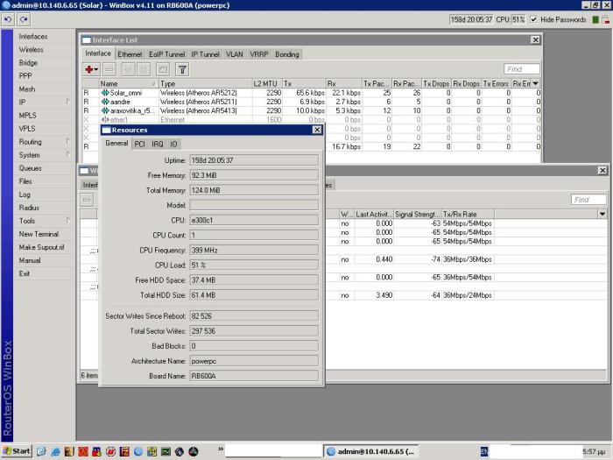Open New Terminal from the sidebar
The height and width of the screenshot is (460, 613).
[x=39, y=234]
